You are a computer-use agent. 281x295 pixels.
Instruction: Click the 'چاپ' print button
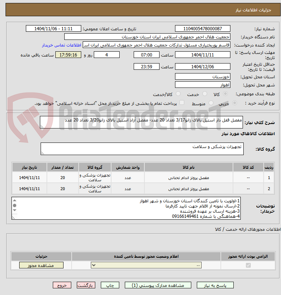[110, 285]
